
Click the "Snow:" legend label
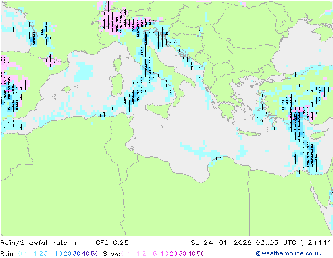112,254
